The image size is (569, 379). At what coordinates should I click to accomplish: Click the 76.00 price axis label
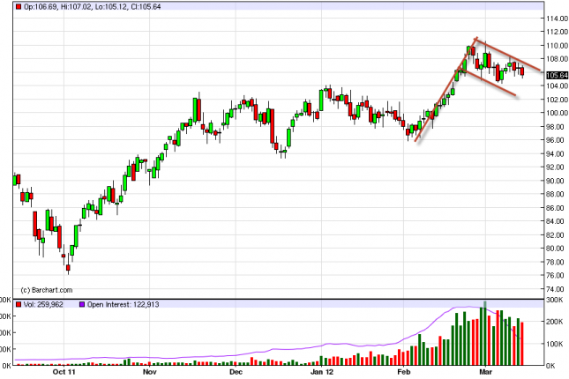[557, 275]
